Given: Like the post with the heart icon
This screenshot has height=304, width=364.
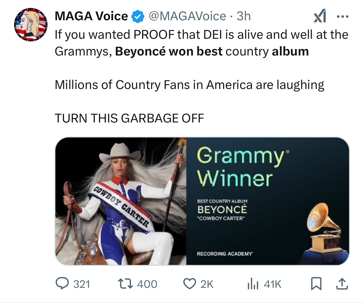Looking at the screenshot, I should (x=189, y=284).
